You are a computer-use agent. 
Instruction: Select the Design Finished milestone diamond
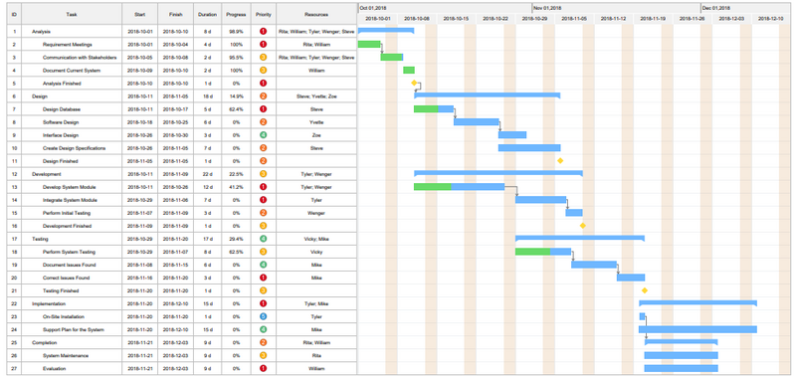560,160
